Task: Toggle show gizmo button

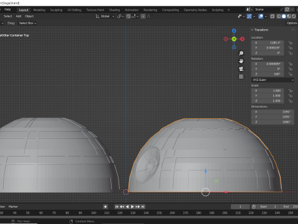Action: click(249, 16)
